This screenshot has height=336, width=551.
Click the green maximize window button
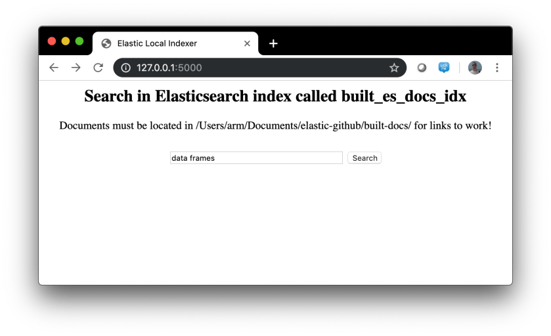tap(79, 41)
